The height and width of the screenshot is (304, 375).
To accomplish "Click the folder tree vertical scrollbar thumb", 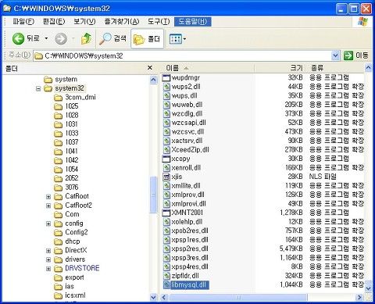I will 154,195.
